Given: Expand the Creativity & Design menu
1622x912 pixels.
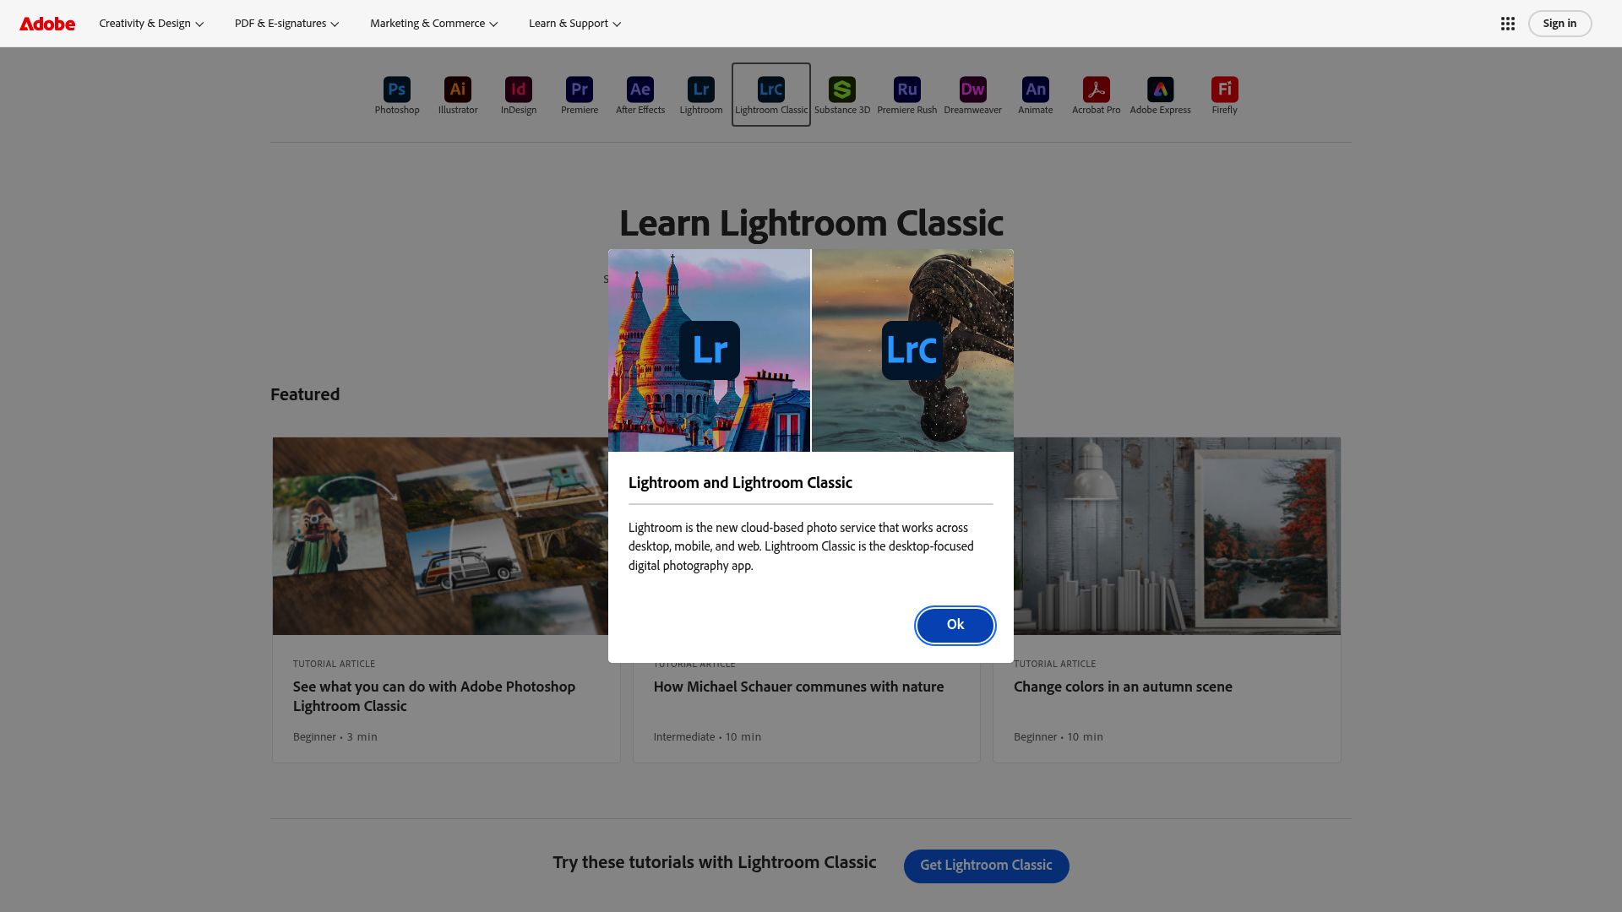Looking at the screenshot, I should (x=150, y=23).
